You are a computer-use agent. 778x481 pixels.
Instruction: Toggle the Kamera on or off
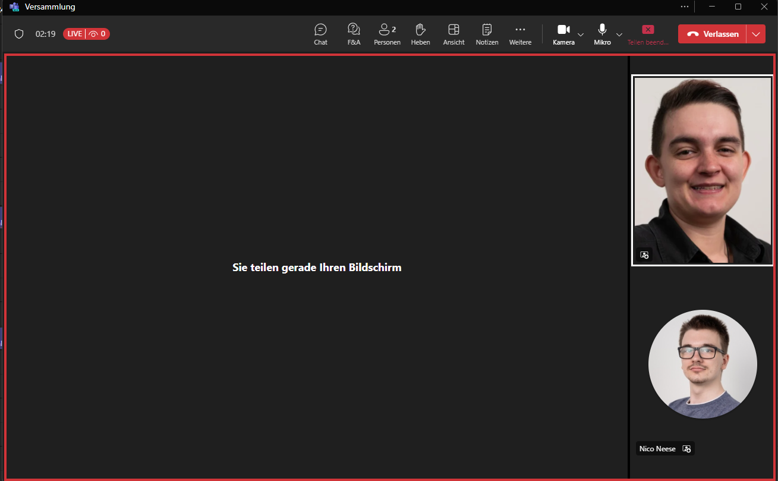(x=563, y=34)
